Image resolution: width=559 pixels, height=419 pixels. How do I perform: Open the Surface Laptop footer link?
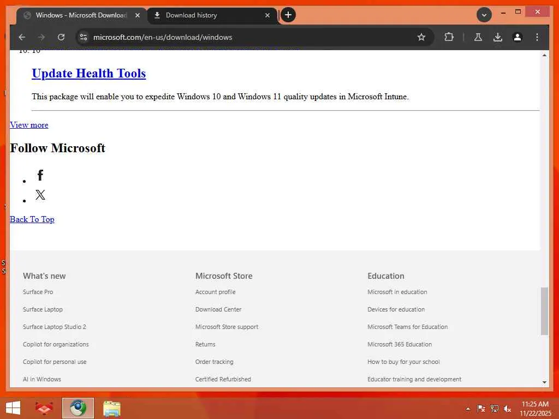point(43,309)
